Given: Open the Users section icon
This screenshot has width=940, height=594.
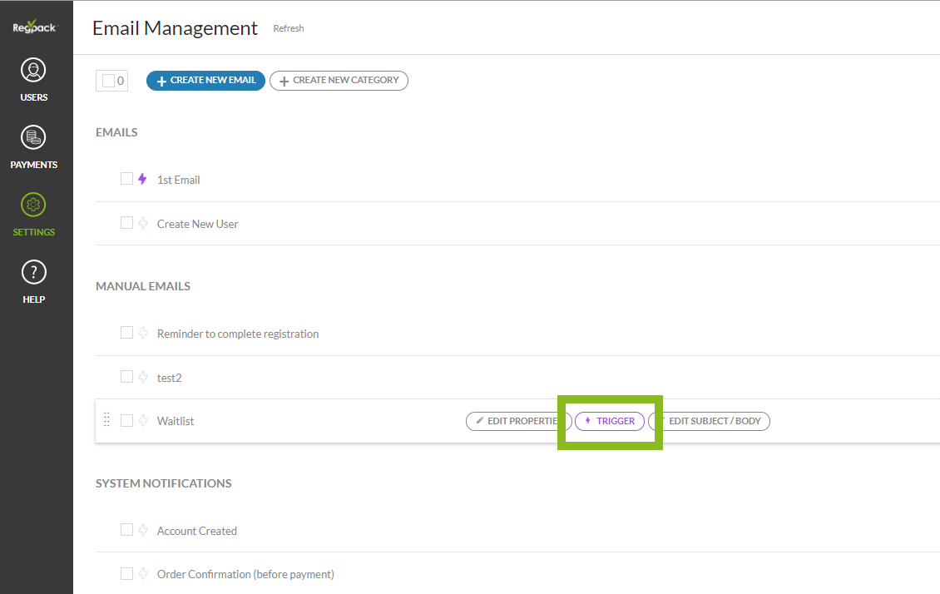Looking at the screenshot, I should click(34, 72).
